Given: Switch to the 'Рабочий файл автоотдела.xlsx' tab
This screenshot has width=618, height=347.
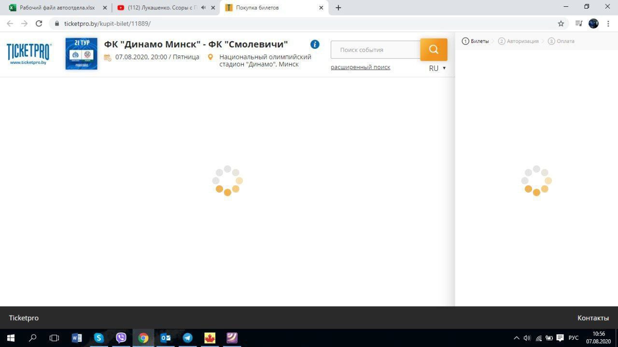Looking at the screenshot, I should point(57,8).
